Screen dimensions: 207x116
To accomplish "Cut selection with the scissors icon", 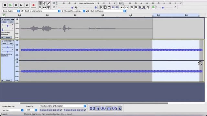I will [101, 7].
